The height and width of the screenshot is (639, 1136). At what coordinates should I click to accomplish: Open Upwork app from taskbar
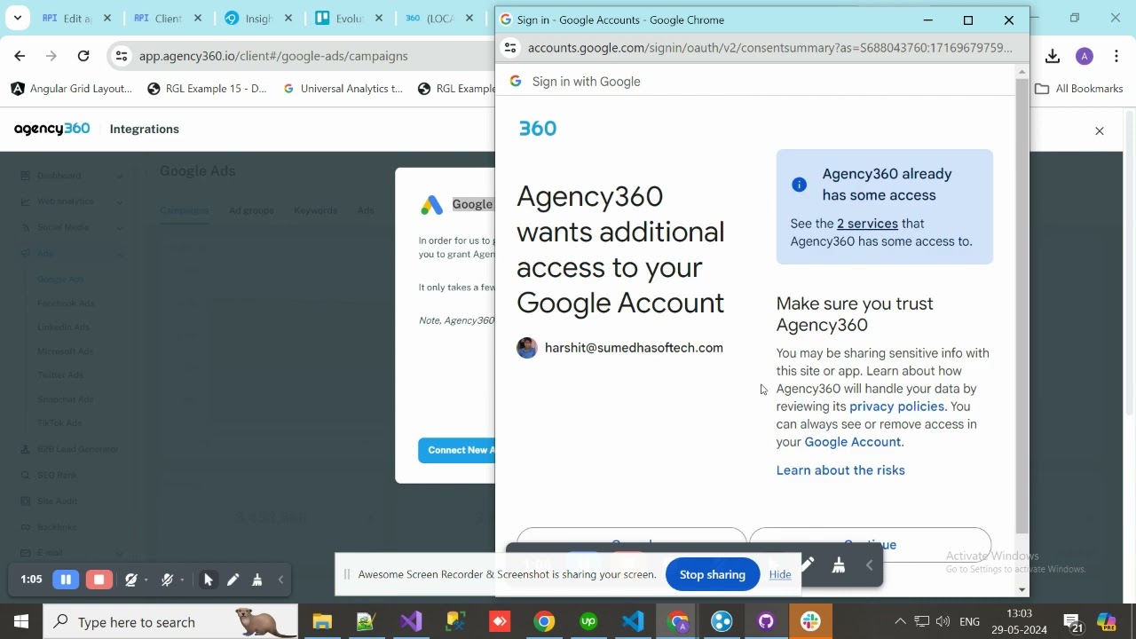(588, 622)
